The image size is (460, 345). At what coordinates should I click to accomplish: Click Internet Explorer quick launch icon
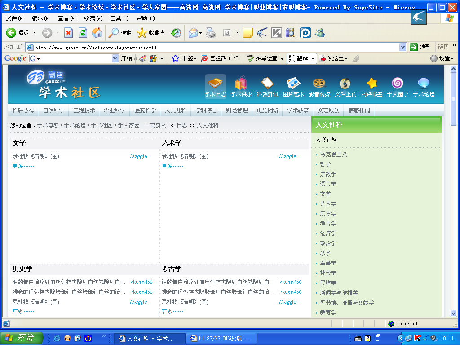coord(57,338)
